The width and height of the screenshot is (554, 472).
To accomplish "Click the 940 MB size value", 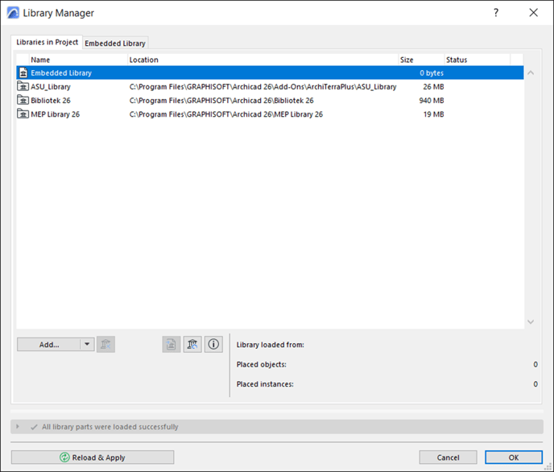I will pos(432,101).
